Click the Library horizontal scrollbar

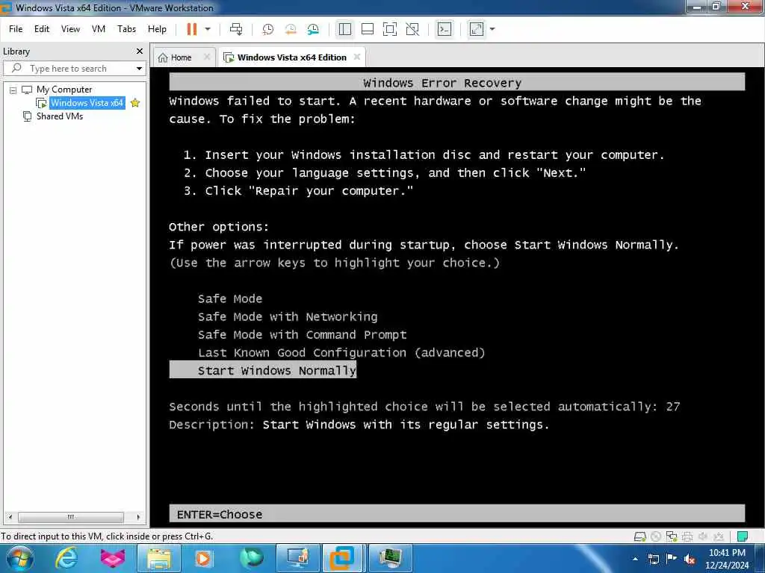pos(71,517)
